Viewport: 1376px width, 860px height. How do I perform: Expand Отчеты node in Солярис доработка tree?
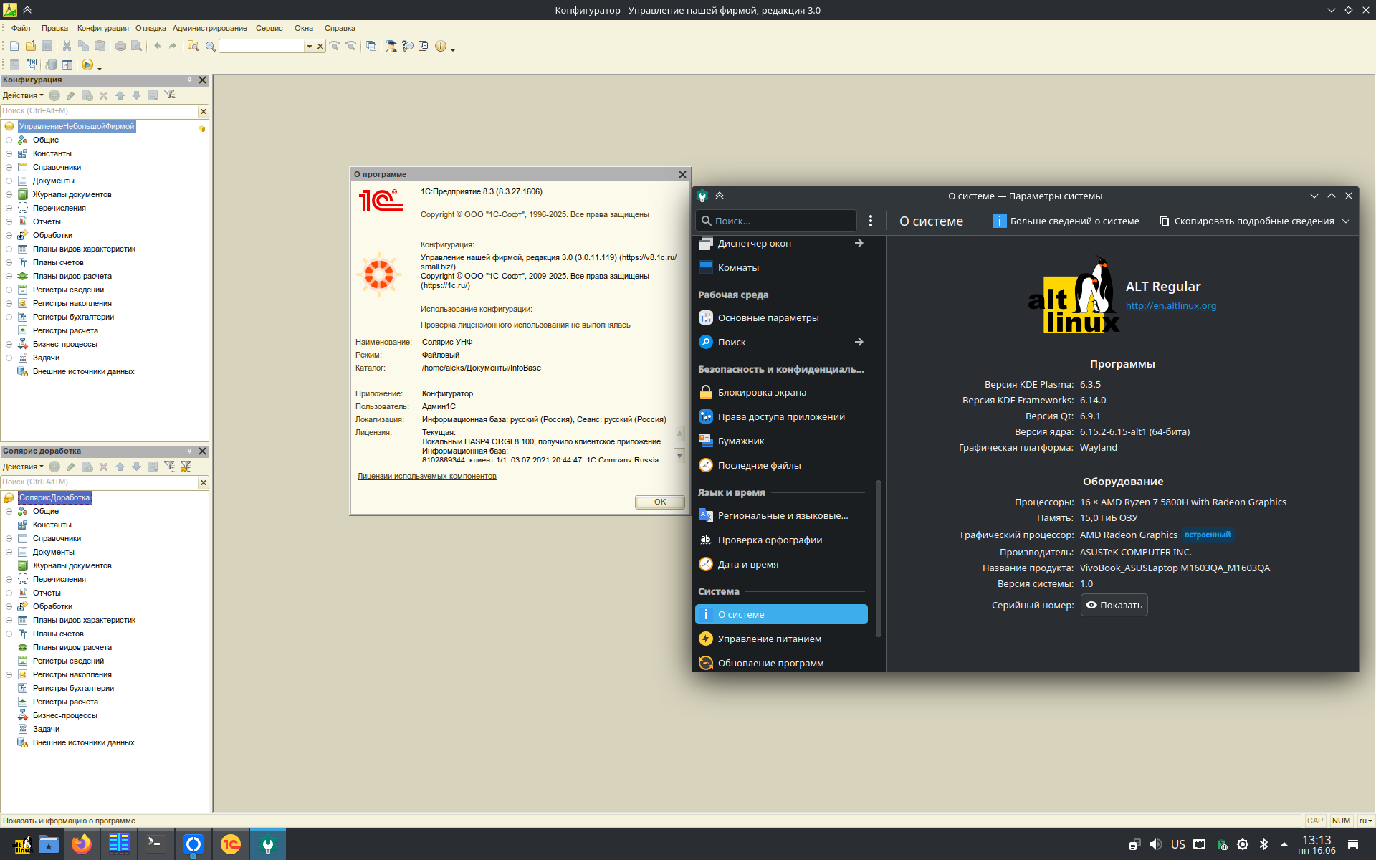click(9, 593)
